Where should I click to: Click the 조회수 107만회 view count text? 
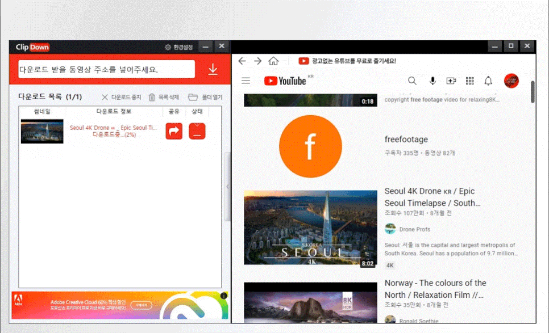(x=404, y=213)
